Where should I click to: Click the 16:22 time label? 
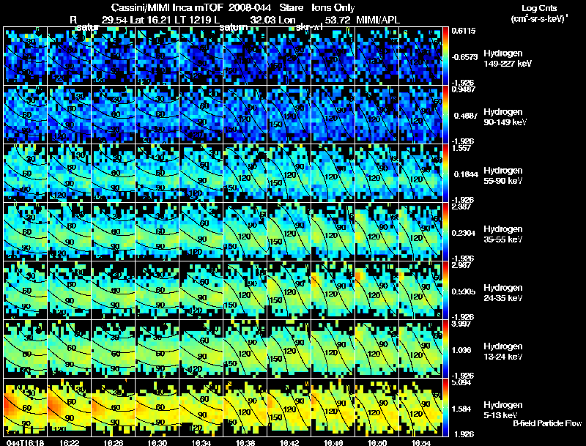[x=69, y=442]
